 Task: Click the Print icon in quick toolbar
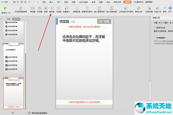(22, 2)
